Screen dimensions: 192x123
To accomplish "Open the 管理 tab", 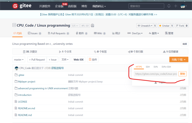I will [x=169, y=33].
